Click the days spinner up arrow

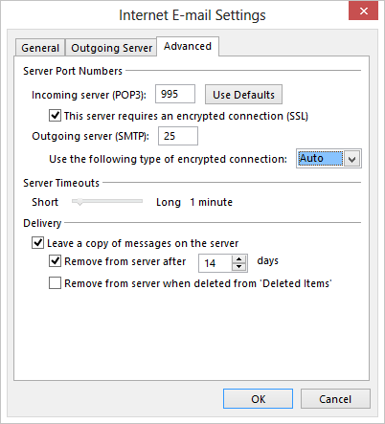tap(238, 258)
